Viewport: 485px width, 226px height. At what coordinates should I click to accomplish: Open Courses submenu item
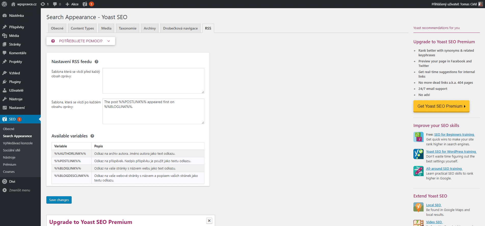click(9, 172)
